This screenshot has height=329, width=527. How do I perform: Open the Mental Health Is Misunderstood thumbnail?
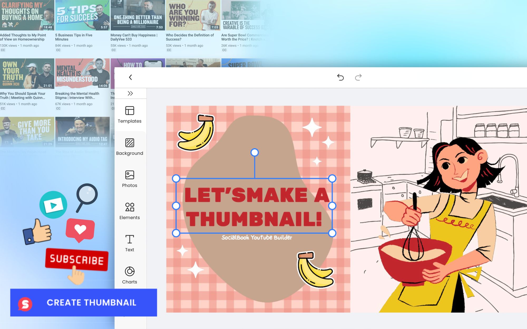pyautogui.click(x=82, y=73)
